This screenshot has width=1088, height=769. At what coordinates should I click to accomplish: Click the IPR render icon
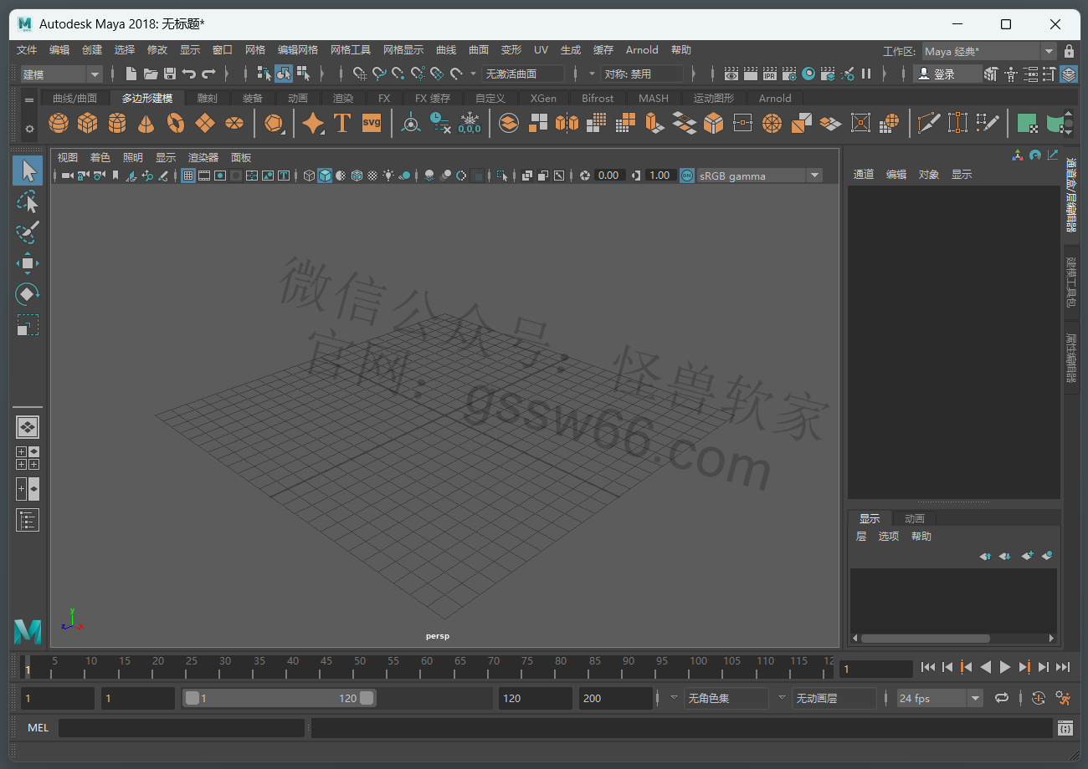[x=770, y=74]
